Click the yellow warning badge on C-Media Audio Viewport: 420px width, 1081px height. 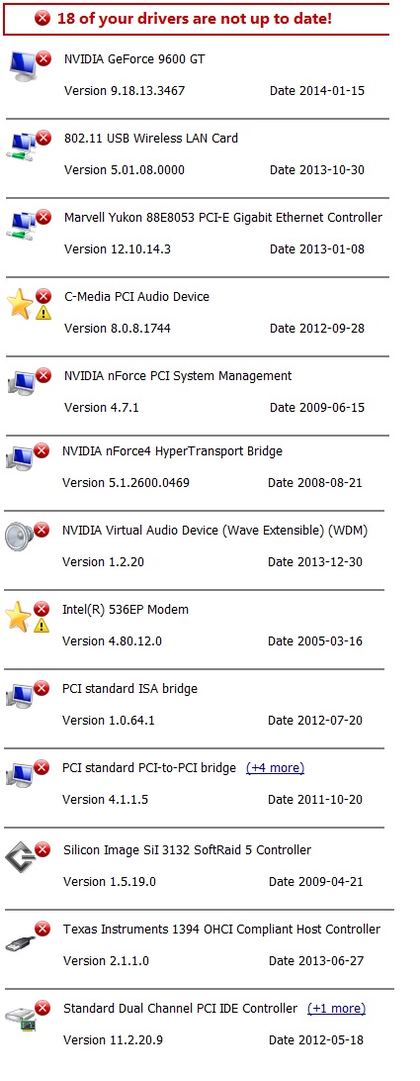click(x=43, y=313)
